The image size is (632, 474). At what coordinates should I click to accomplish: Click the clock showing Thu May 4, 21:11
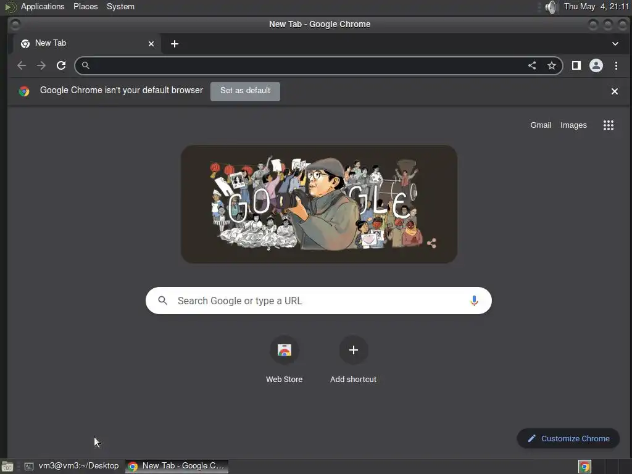(597, 6)
